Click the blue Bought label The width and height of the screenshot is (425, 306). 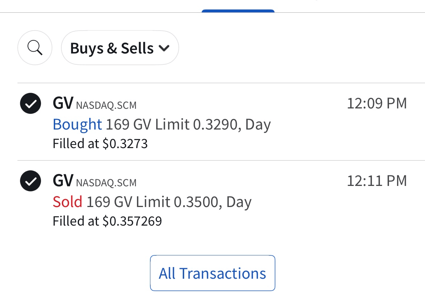coord(77,124)
